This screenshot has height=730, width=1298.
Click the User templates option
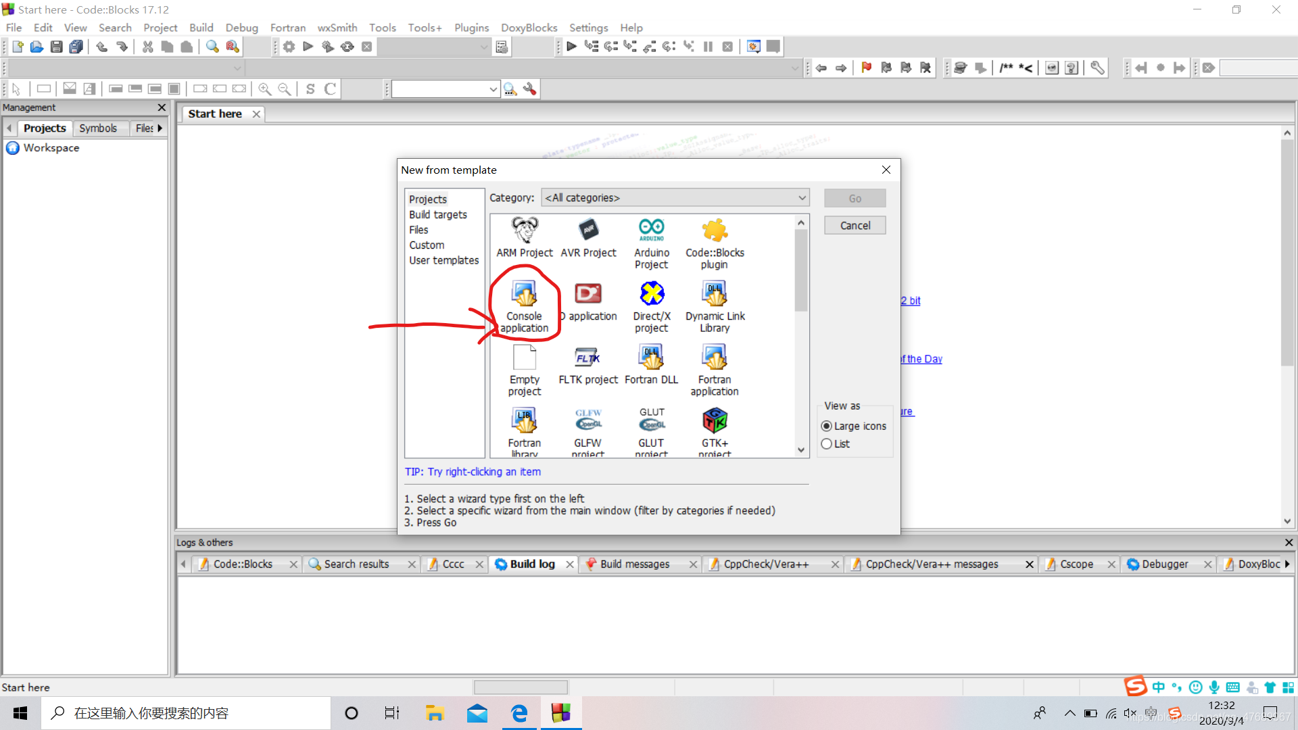(444, 260)
